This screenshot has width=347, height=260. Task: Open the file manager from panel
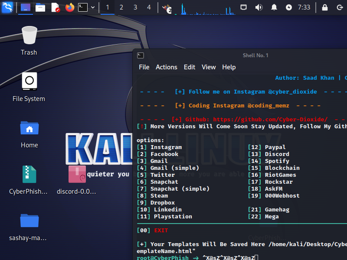tap(40, 7)
